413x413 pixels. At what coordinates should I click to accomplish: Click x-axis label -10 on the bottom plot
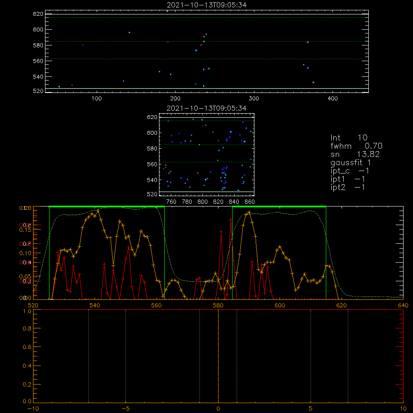(x=33, y=408)
